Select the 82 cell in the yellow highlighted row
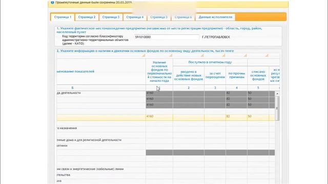This screenshot has height=184, width=328. coord(236,117)
